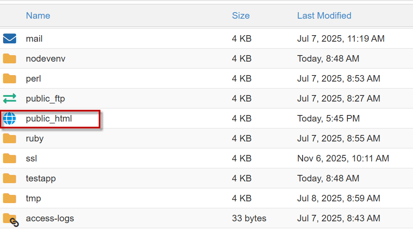Click the ruby folder icon
This screenshot has width=413, height=230.
(10, 138)
